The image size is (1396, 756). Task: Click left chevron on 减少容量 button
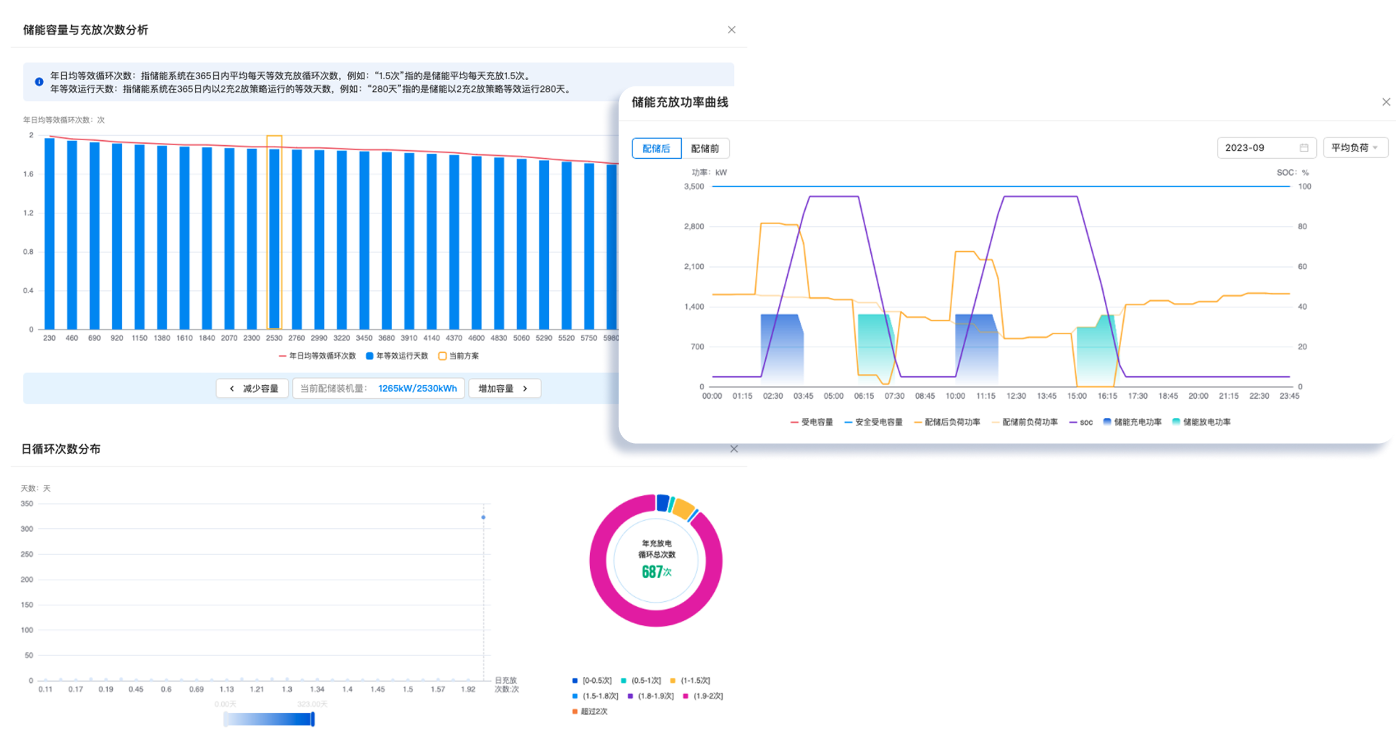pos(232,388)
